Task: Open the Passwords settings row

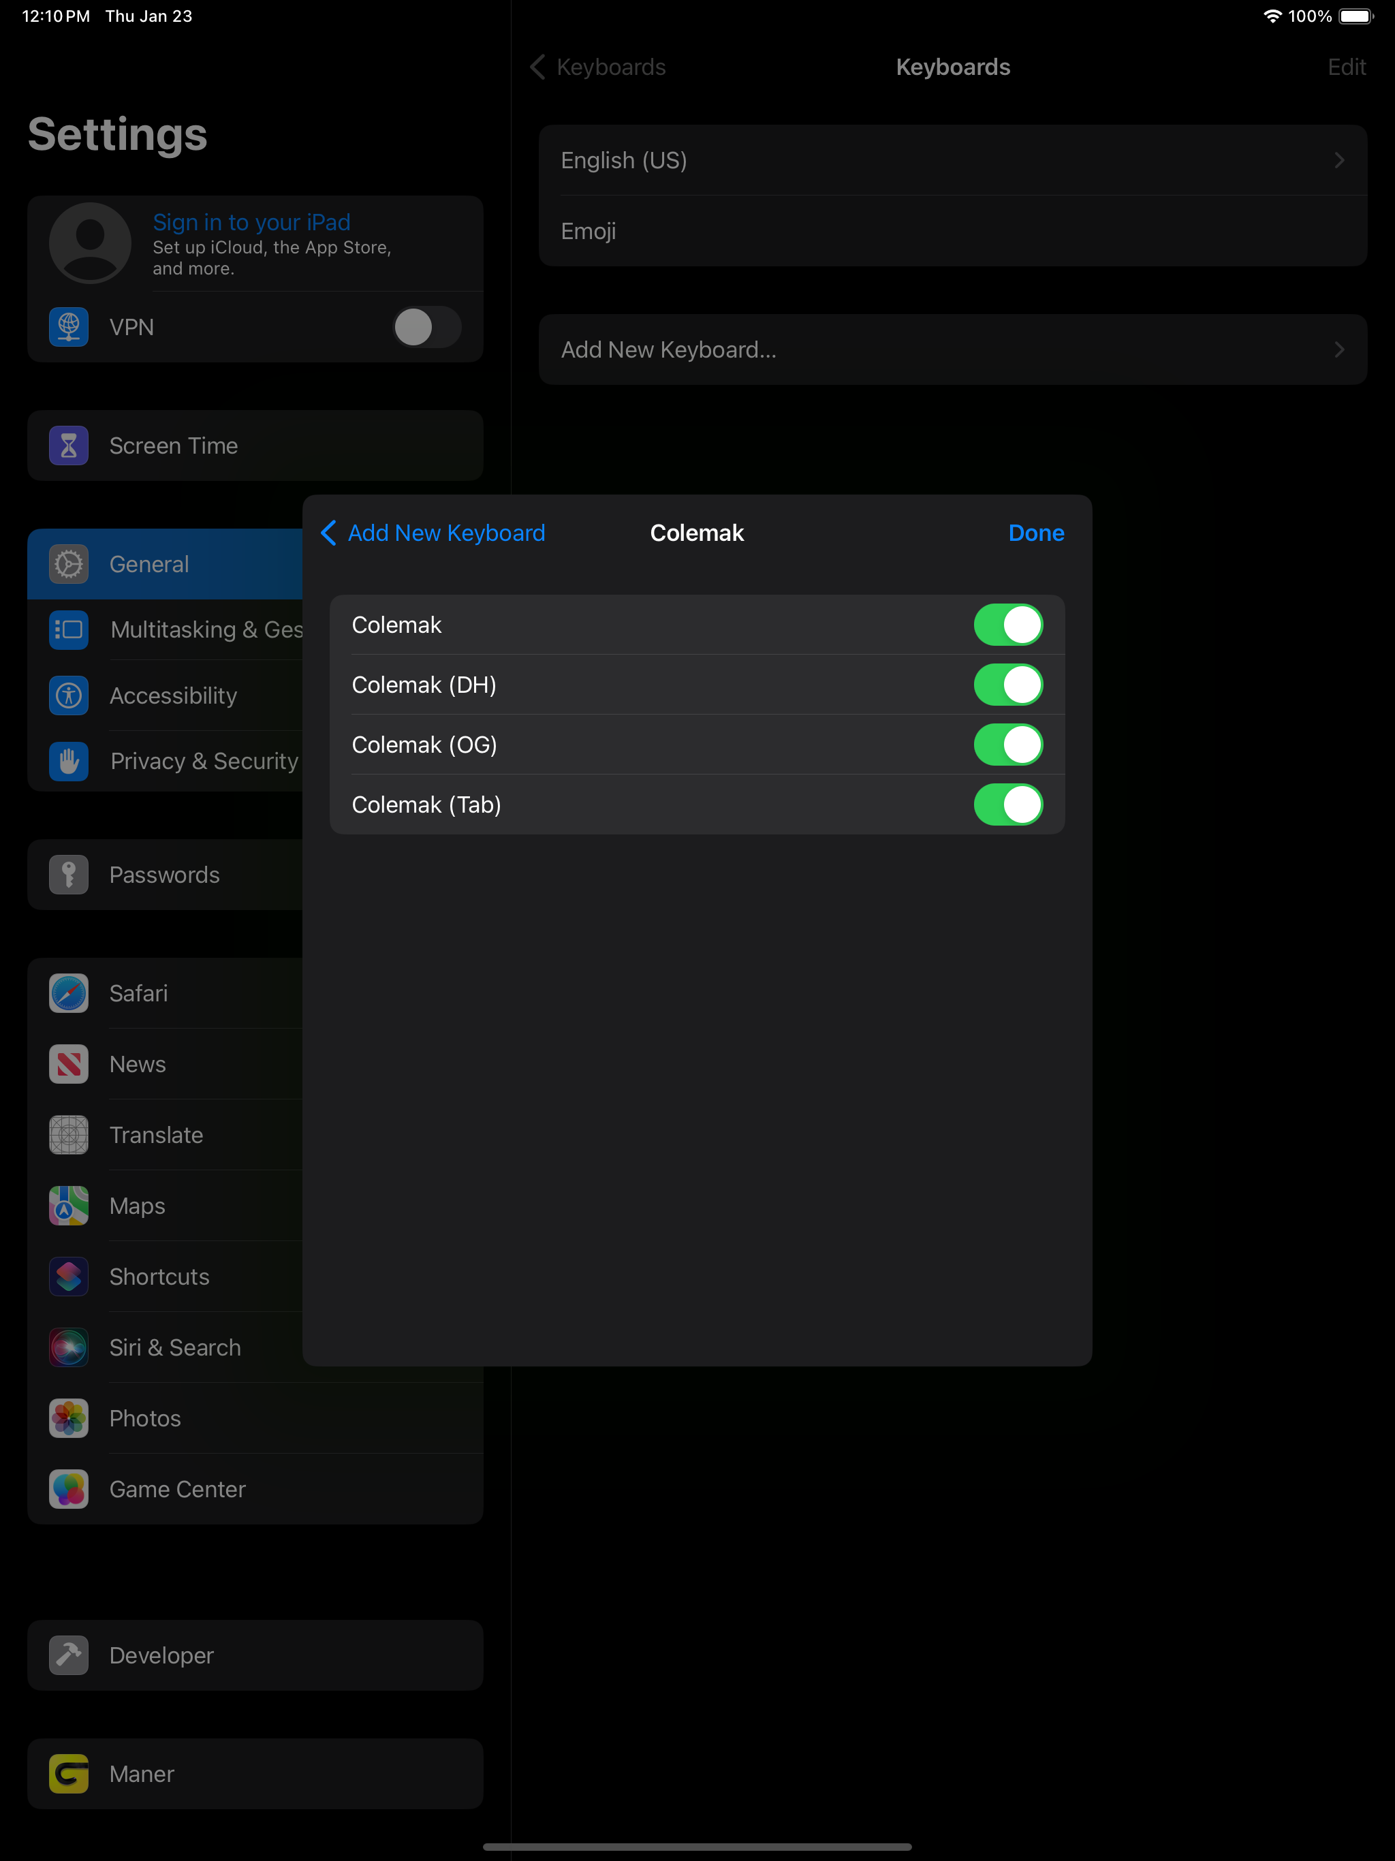Action: [165, 875]
